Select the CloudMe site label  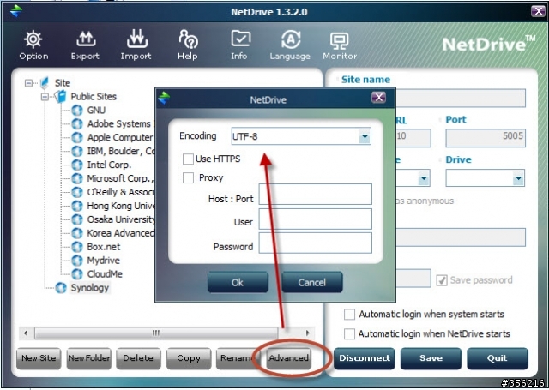[x=105, y=274]
